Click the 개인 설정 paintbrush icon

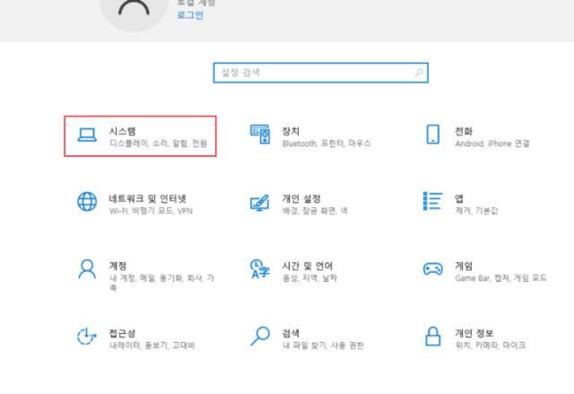(260, 203)
